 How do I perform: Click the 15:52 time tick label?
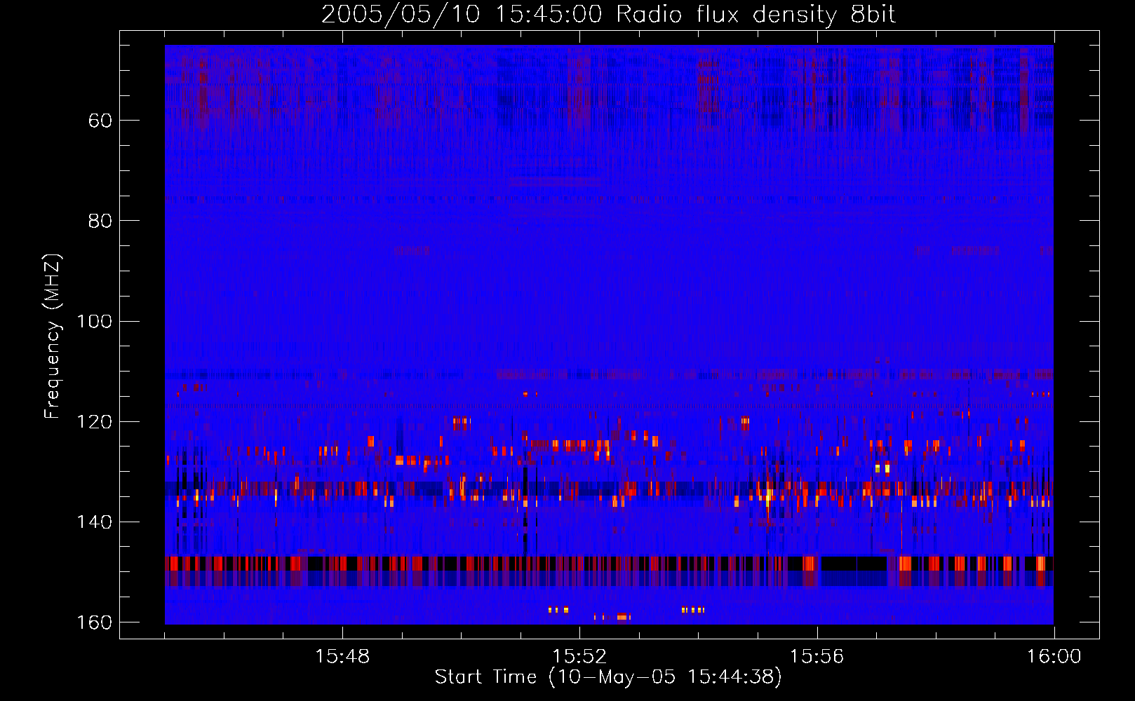coord(579,657)
